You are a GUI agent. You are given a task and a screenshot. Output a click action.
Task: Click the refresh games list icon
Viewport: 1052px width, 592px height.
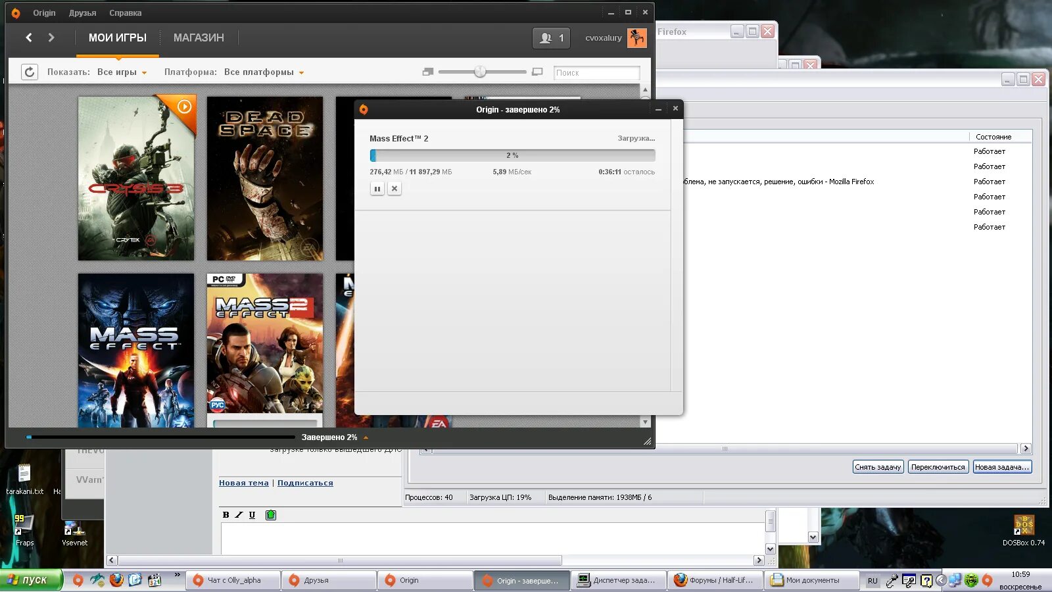[x=30, y=72]
